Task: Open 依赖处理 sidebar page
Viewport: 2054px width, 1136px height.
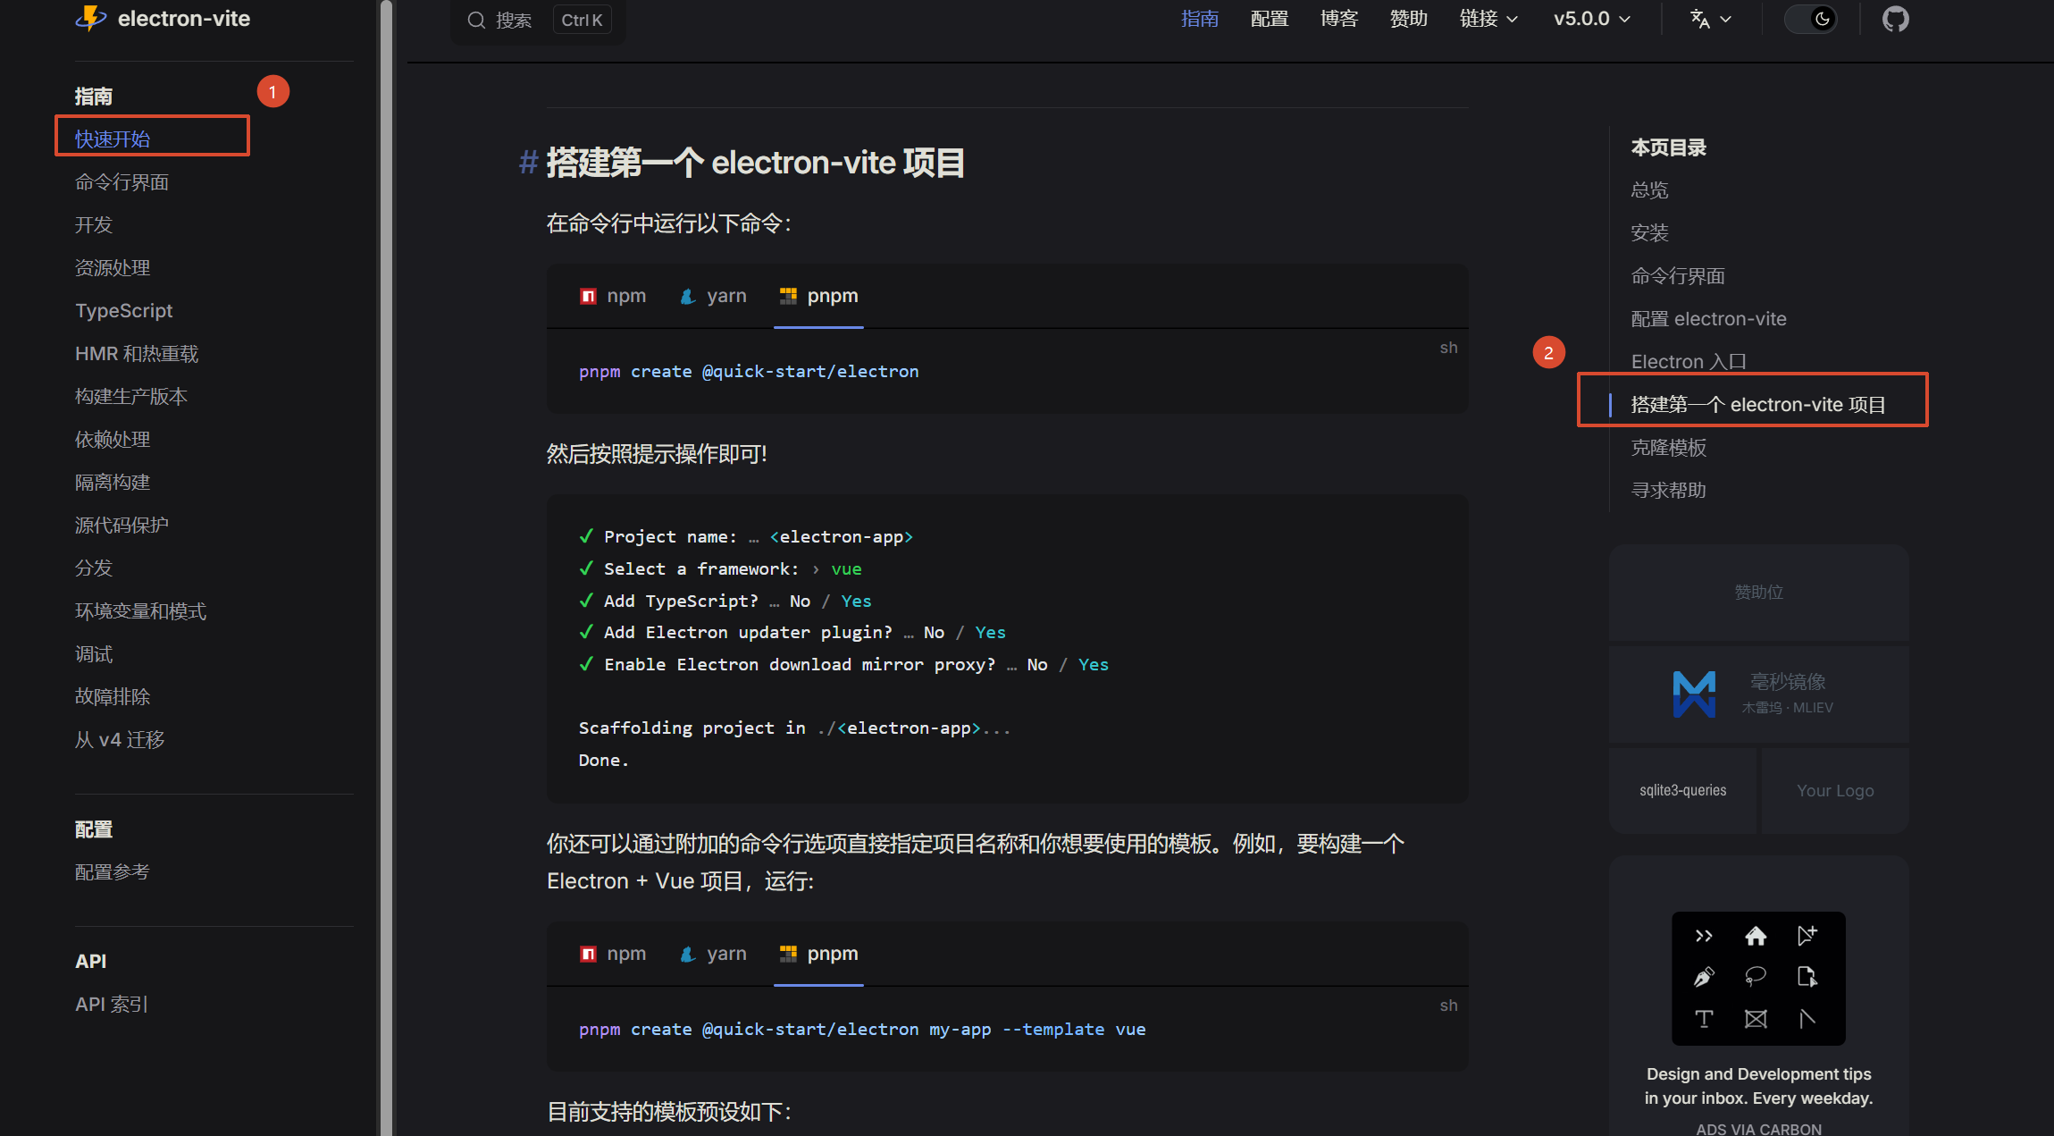Action: (x=113, y=440)
